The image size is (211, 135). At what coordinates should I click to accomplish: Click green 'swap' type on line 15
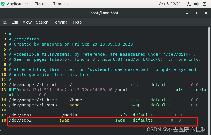click(x=135, y=105)
